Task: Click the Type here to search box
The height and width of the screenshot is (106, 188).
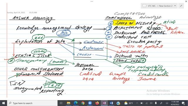Action: tap(32, 103)
